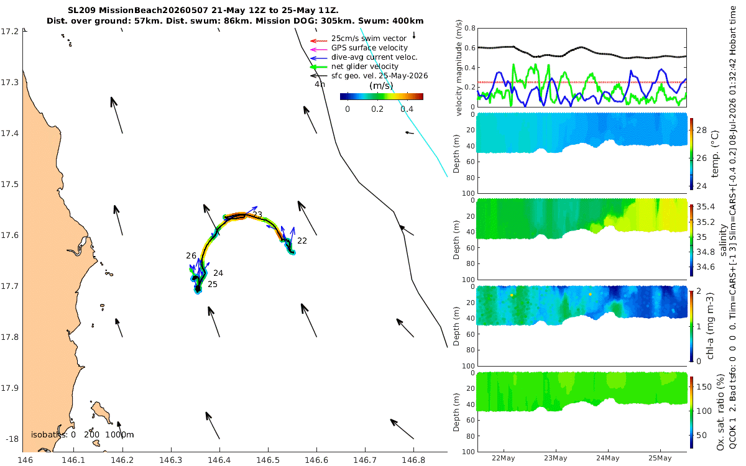Click the '23May' time axis label
The width and height of the screenshot is (746, 466).
tap(555, 458)
